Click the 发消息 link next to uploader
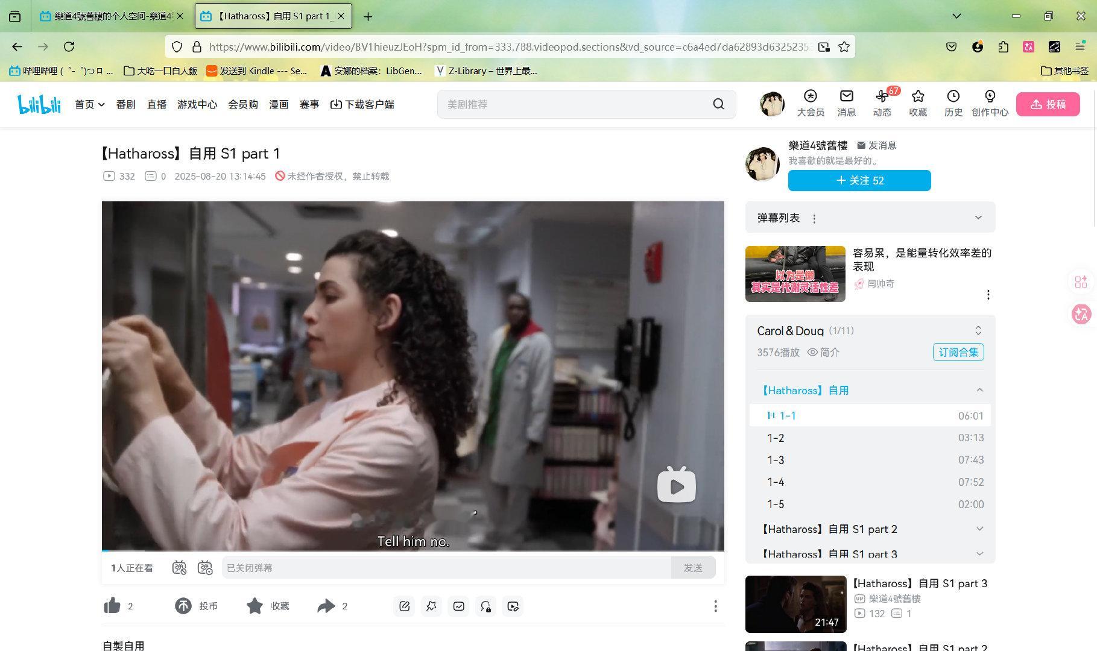 876,145
